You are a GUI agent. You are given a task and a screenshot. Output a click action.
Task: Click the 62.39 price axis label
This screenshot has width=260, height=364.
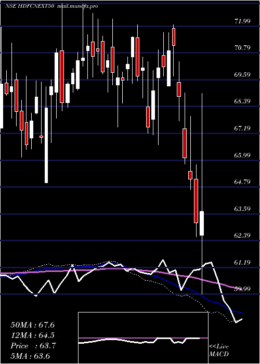[x=243, y=236]
